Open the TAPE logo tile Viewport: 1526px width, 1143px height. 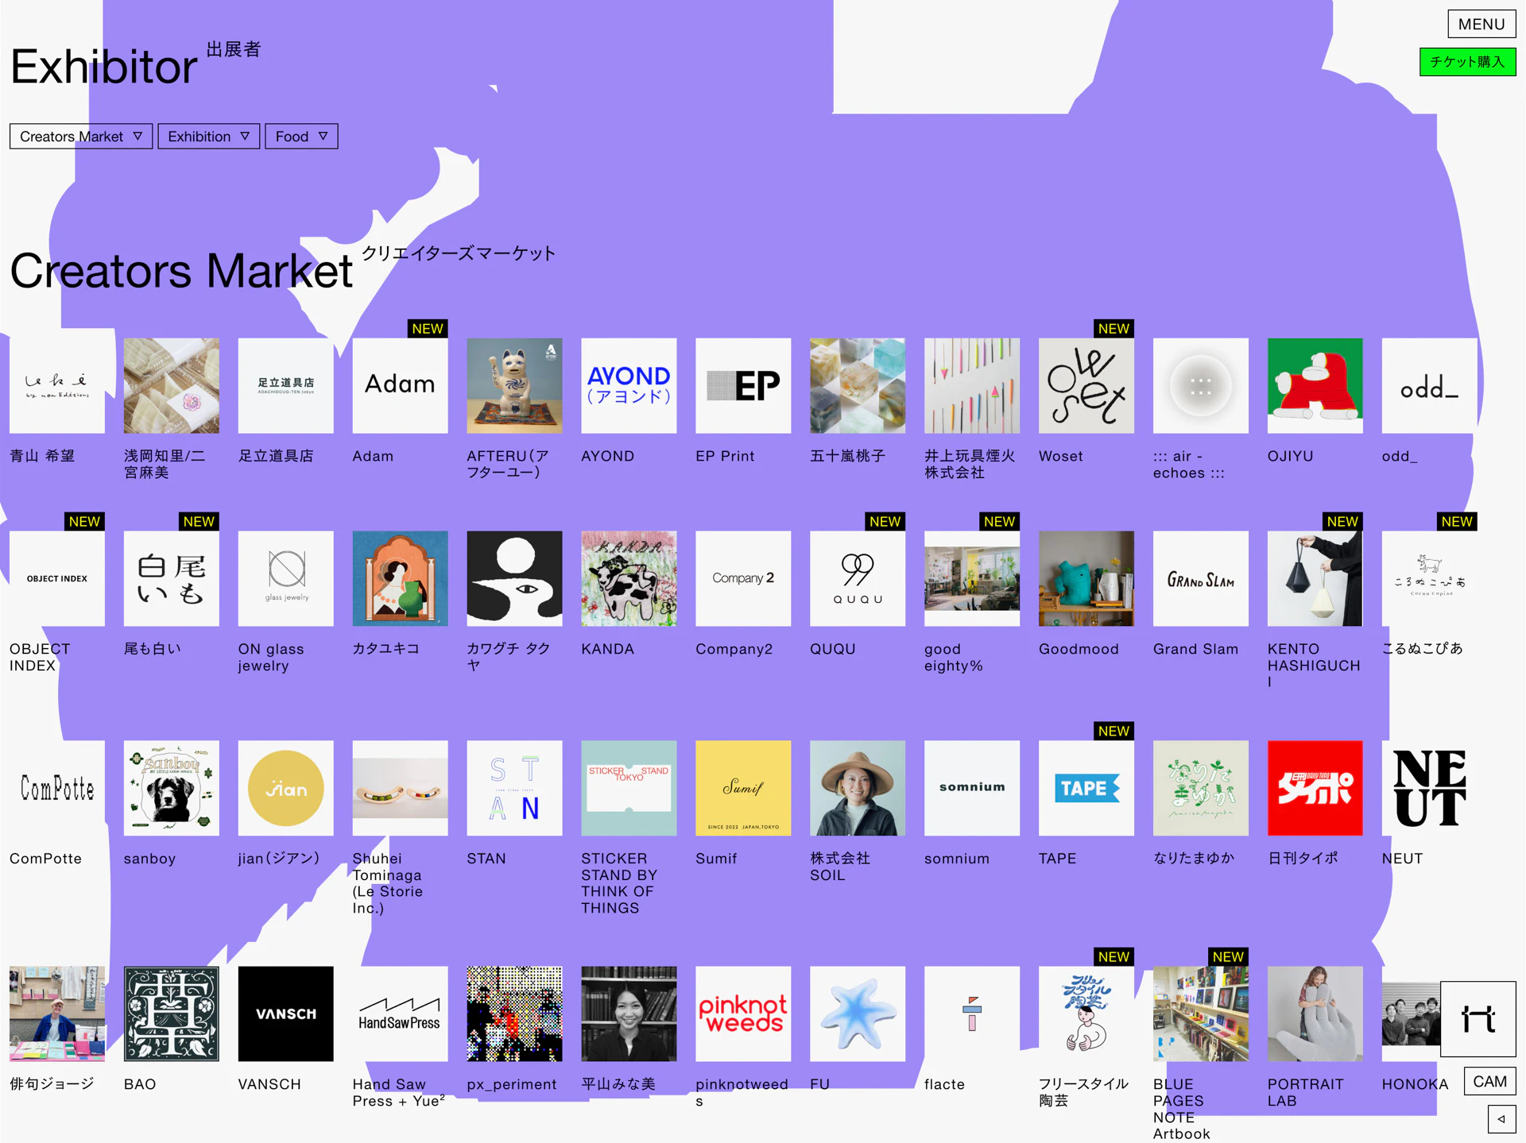coord(1086,788)
